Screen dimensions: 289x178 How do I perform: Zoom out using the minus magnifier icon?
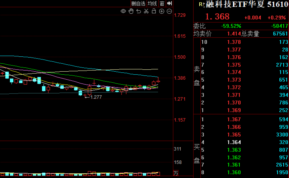point(169,11)
